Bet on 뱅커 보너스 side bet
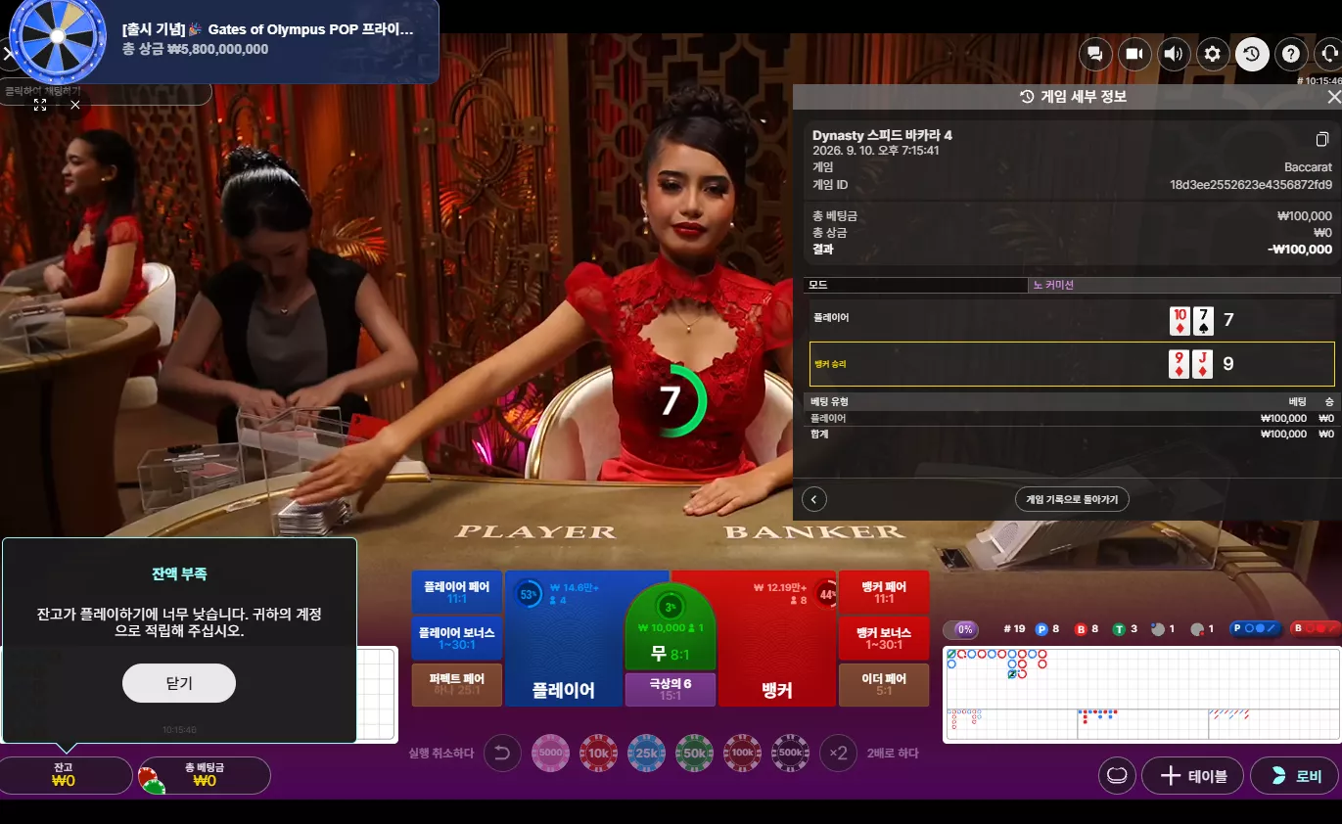 click(884, 638)
